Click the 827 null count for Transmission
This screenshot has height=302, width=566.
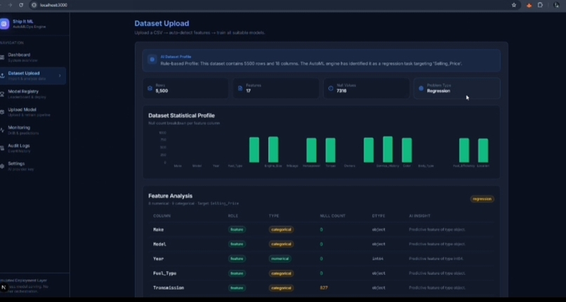click(324, 288)
